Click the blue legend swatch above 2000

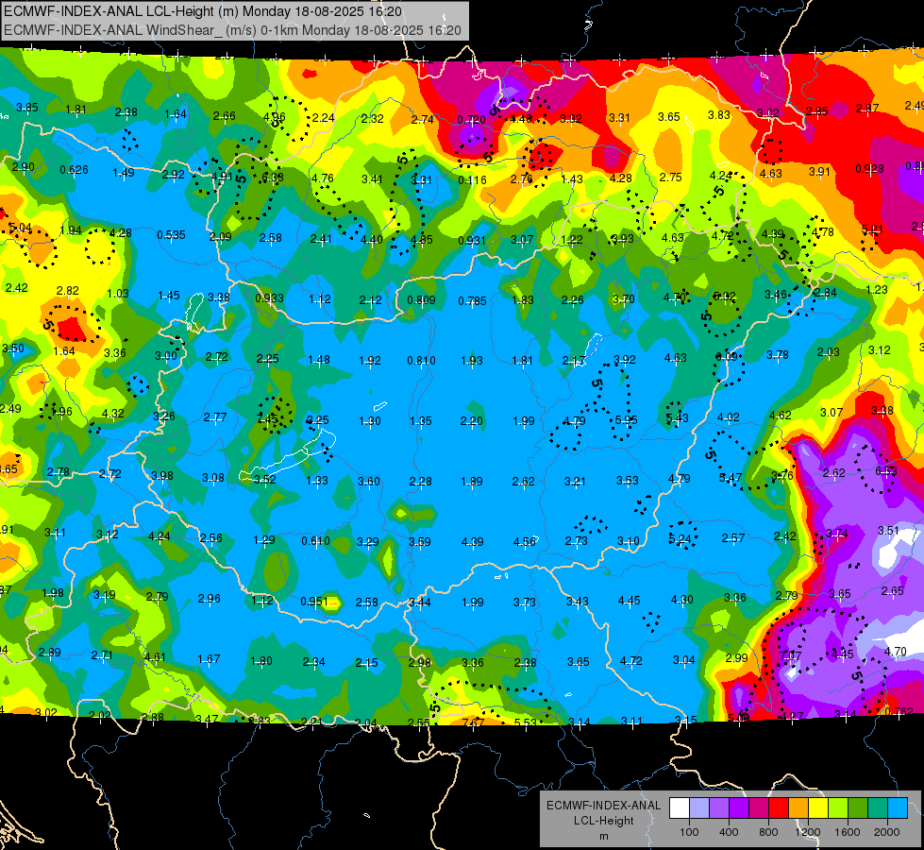pyautogui.click(x=899, y=807)
